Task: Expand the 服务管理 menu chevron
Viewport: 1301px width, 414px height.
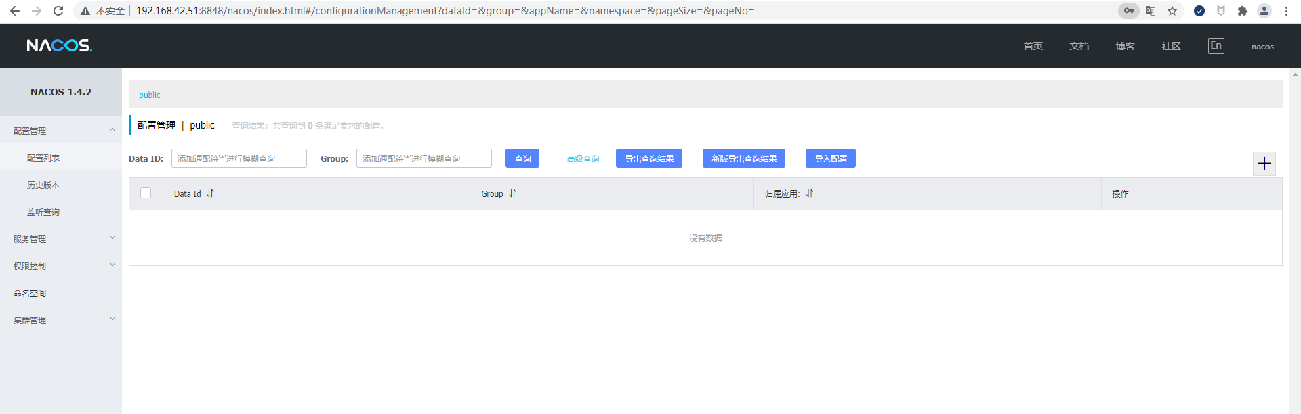Action: (x=112, y=238)
